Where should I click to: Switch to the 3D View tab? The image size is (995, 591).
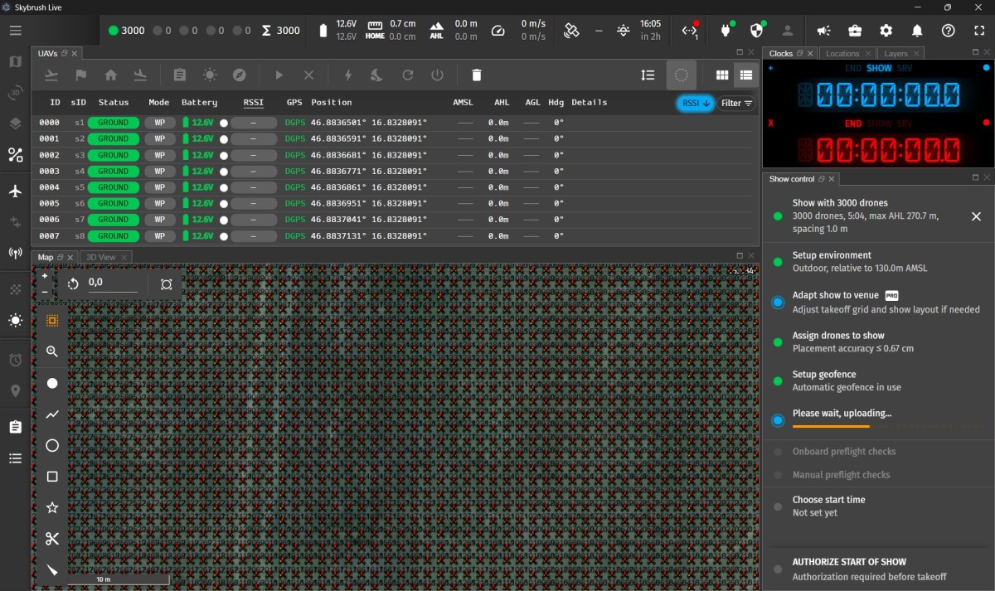[x=103, y=257]
